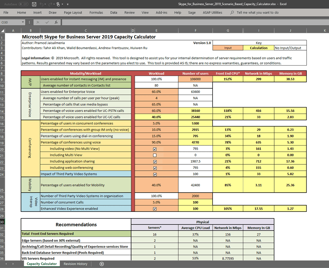Select the orange Input key cell
This screenshot has height=268, width=329.
click(x=228, y=48)
